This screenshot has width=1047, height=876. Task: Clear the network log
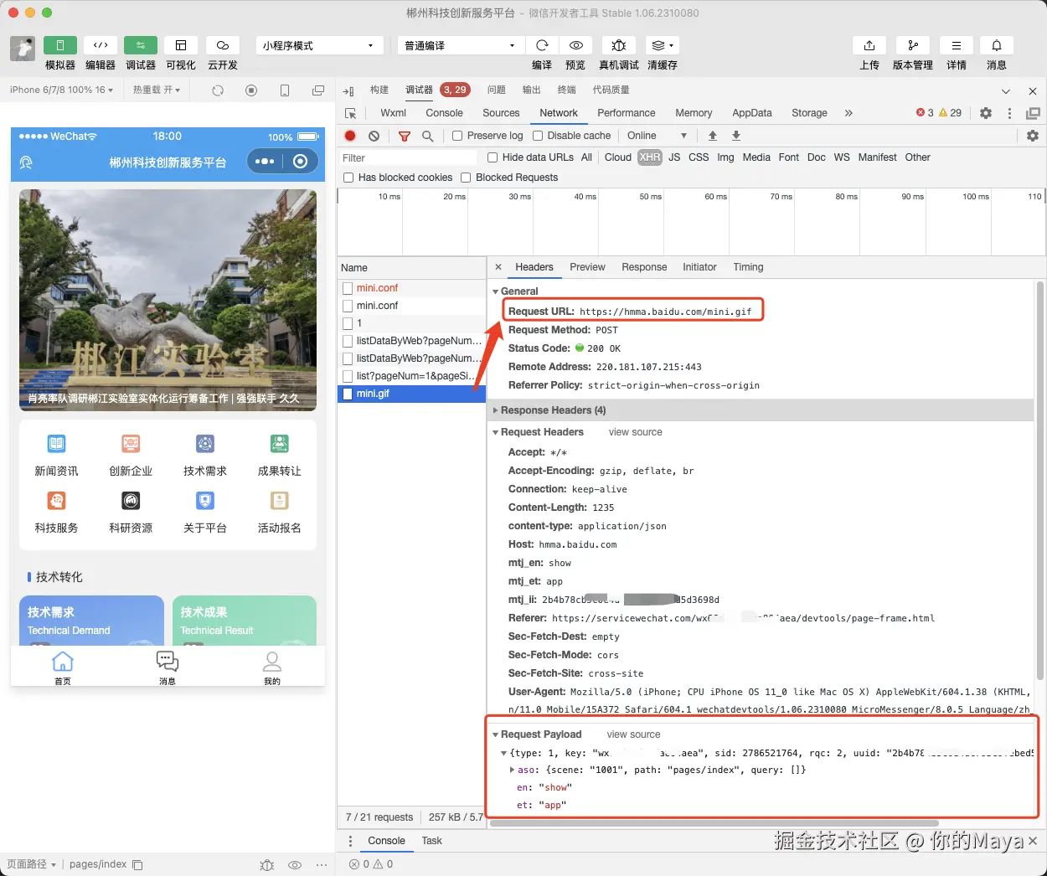point(374,136)
